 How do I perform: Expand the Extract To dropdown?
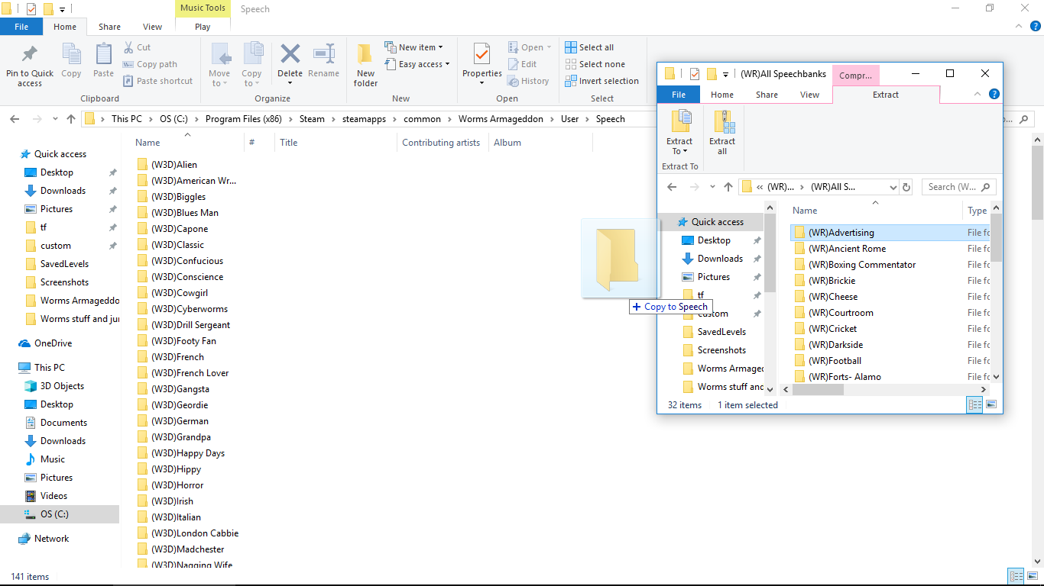(679, 151)
